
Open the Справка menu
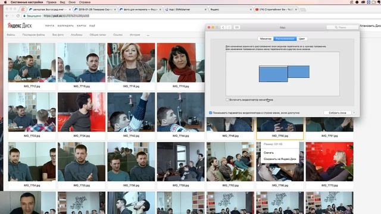(85, 2)
